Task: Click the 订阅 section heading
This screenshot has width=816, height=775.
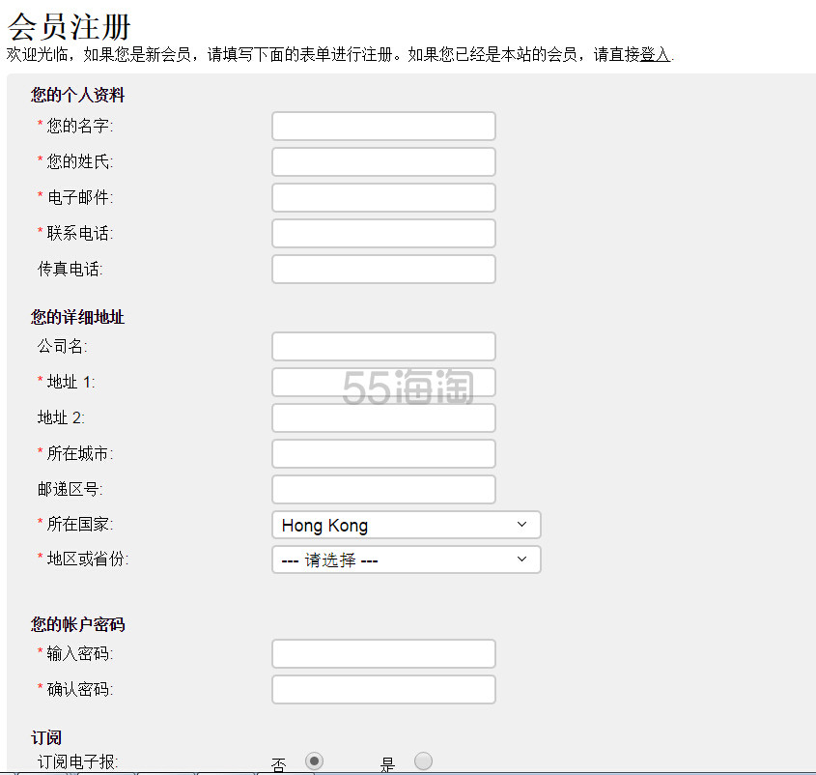Action: (x=46, y=738)
